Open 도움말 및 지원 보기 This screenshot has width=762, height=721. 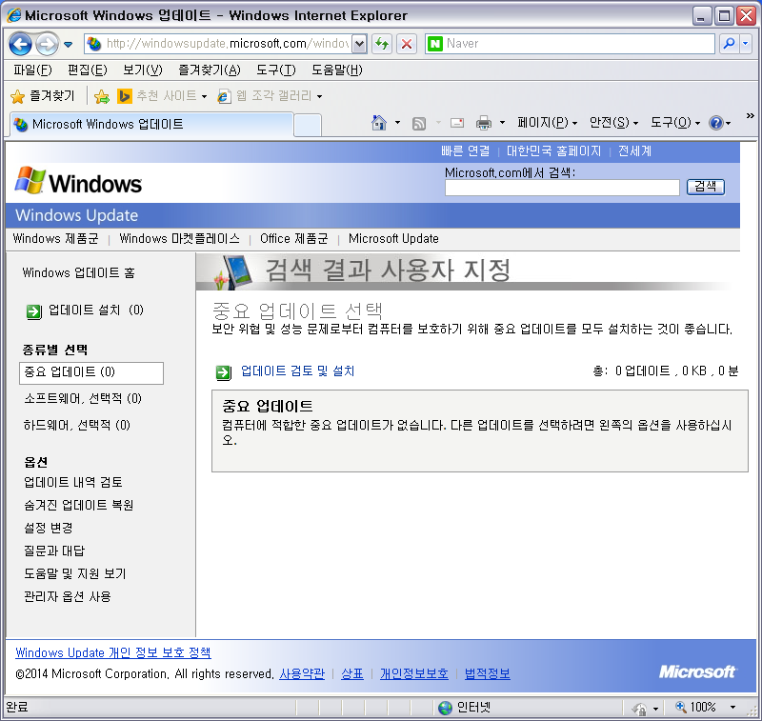pyautogui.click(x=75, y=573)
